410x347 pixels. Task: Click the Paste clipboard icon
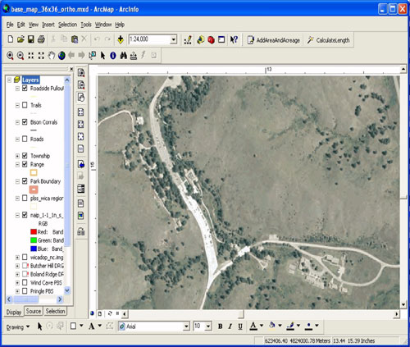point(75,39)
